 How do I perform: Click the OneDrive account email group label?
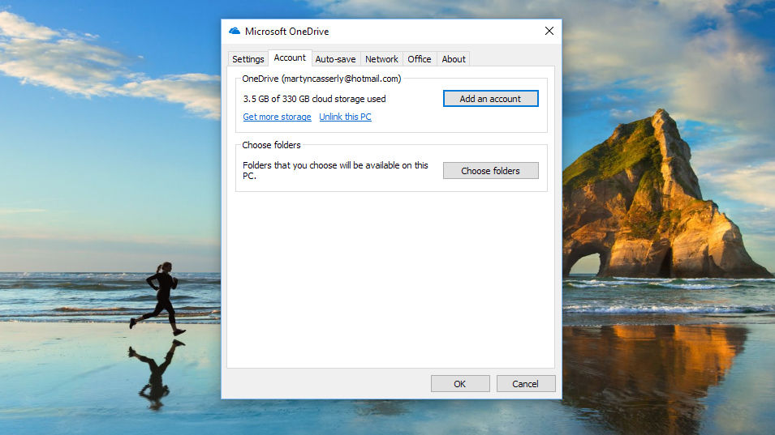pos(321,79)
